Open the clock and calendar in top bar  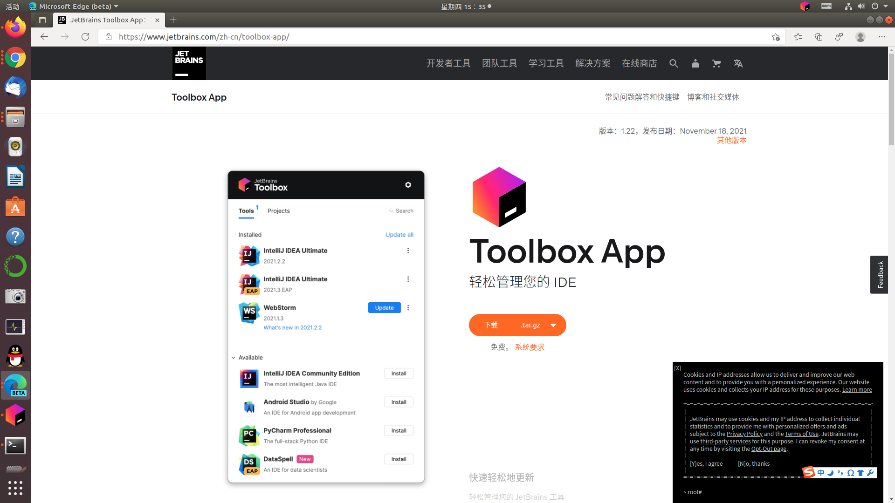pyautogui.click(x=466, y=7)
